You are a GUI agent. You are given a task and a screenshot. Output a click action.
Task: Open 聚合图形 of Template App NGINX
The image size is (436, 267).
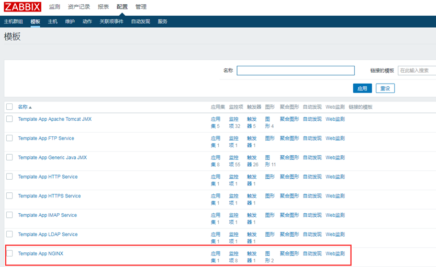(289, 253)
